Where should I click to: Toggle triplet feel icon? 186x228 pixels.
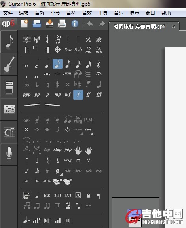[x=58, y=39]
